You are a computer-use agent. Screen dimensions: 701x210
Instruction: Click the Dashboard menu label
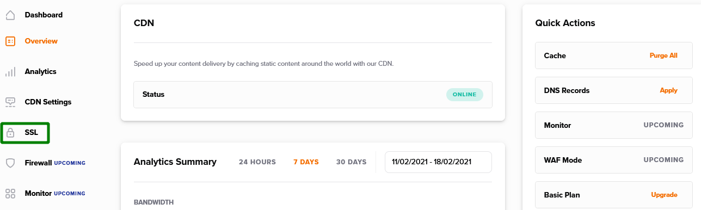[44, 15]
